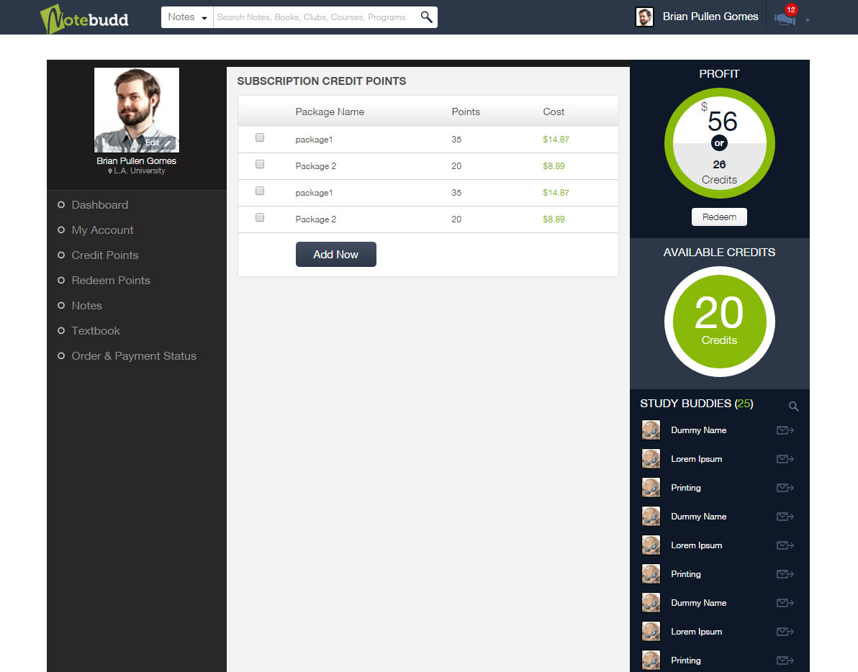Viewport: 858px width, 672px height.
Task: Open the notifications icon with badge 12
Action: coord(785,19)
